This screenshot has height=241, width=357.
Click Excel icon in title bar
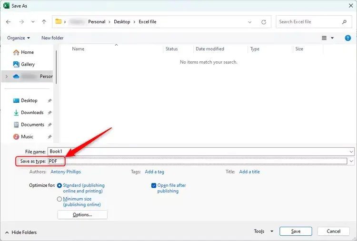pos(6,6)
